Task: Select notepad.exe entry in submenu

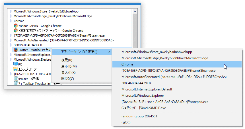Action: [177, 101]
